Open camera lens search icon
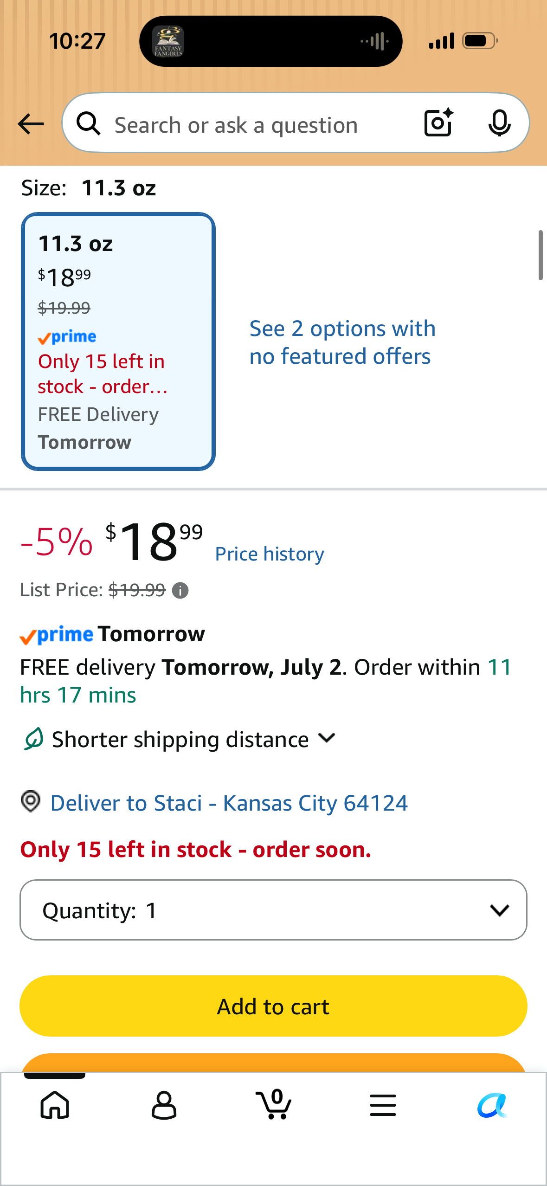547x1186 pixels. click(x=438, y=123)
